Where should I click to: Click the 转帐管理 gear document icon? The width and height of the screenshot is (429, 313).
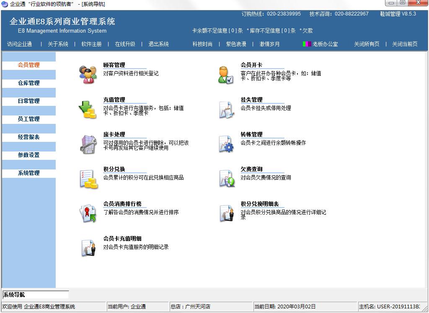coord(226,144)
